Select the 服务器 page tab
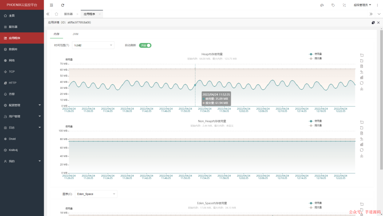The width and height of the screenshot is (383, 216). click(x=68, y=14)
